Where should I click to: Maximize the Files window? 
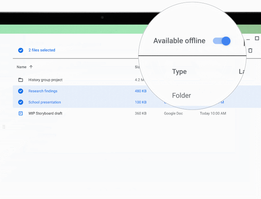(x=257, y=38)
